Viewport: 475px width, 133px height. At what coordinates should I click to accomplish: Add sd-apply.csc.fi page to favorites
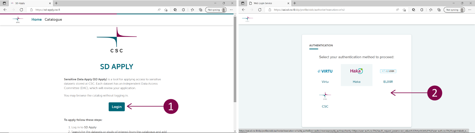point(166,10)
